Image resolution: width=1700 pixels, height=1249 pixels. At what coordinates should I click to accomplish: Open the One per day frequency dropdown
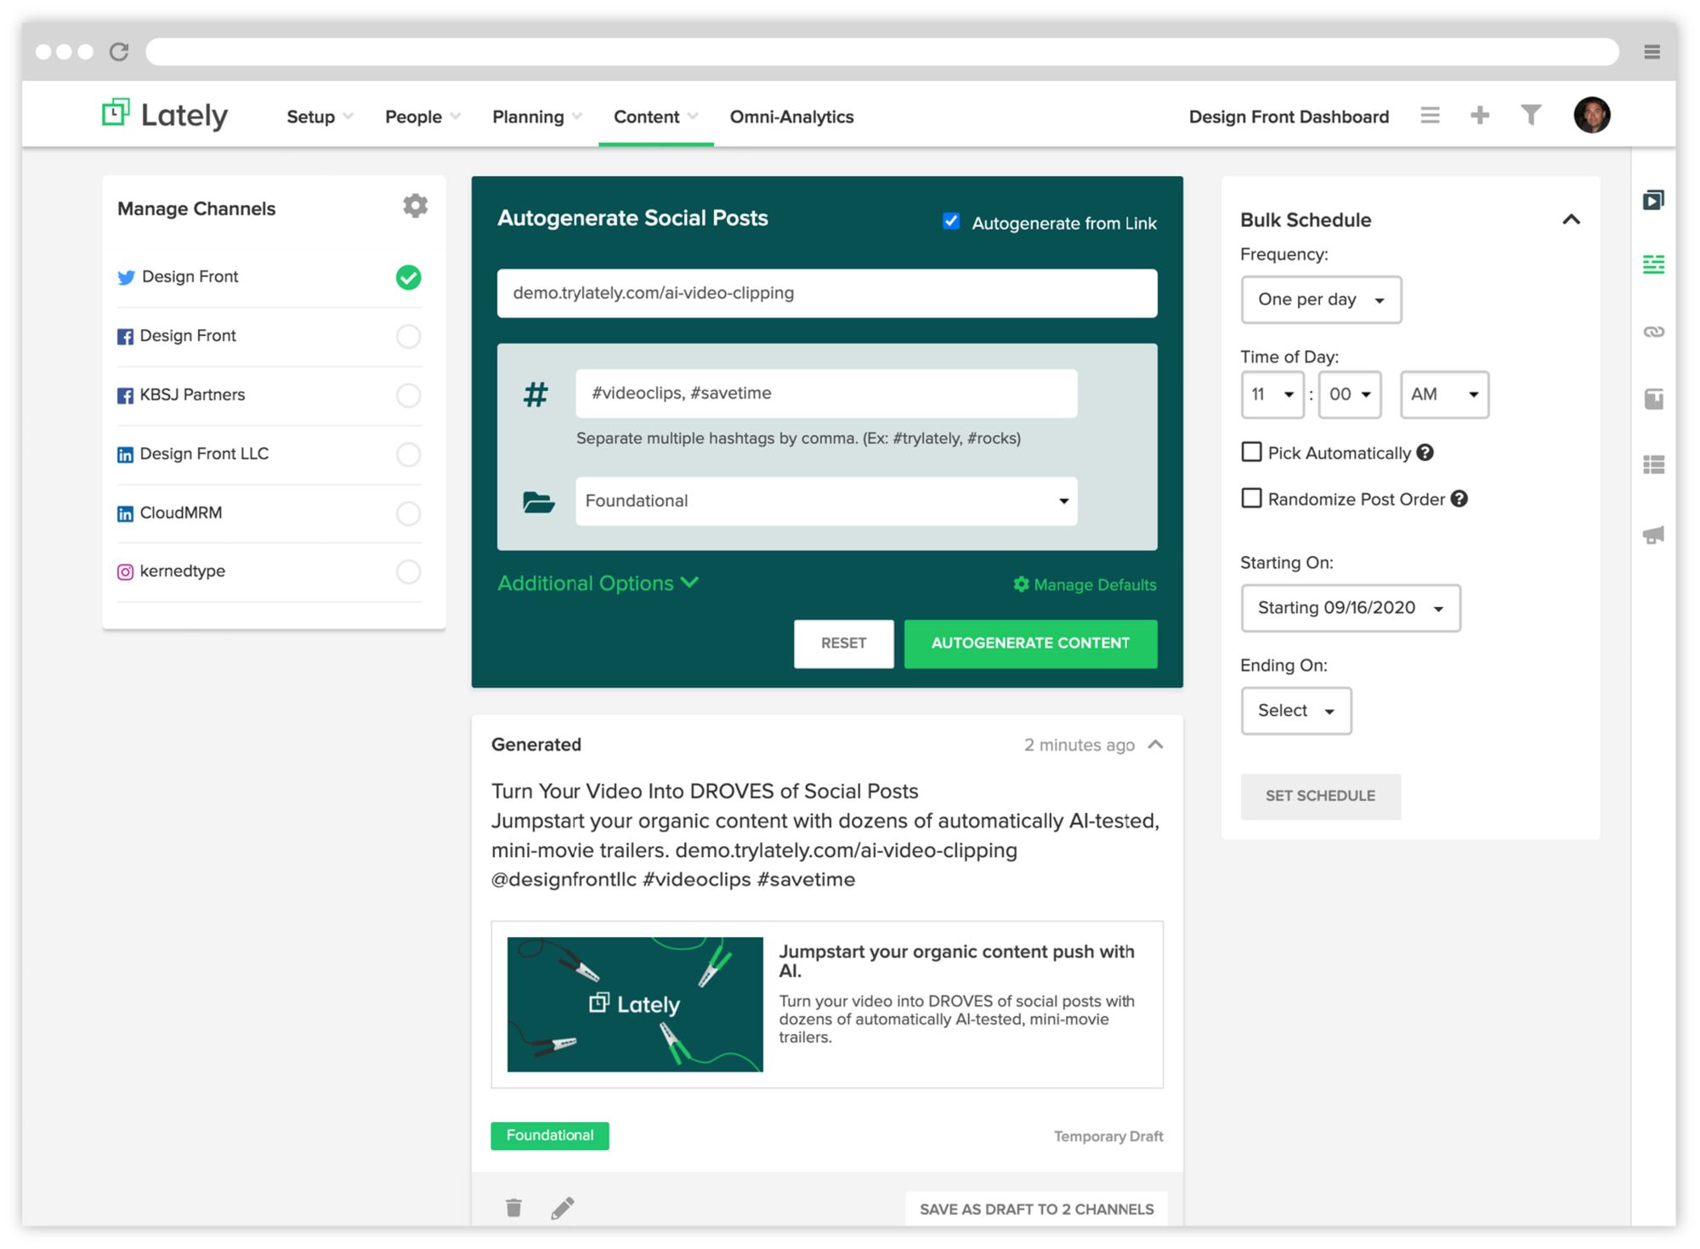pos(1320,299)
